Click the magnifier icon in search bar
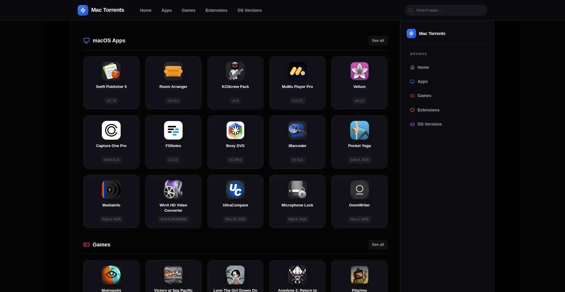This screenshot has height=292, width=565. pyautogui.click(x=411, y=10)
